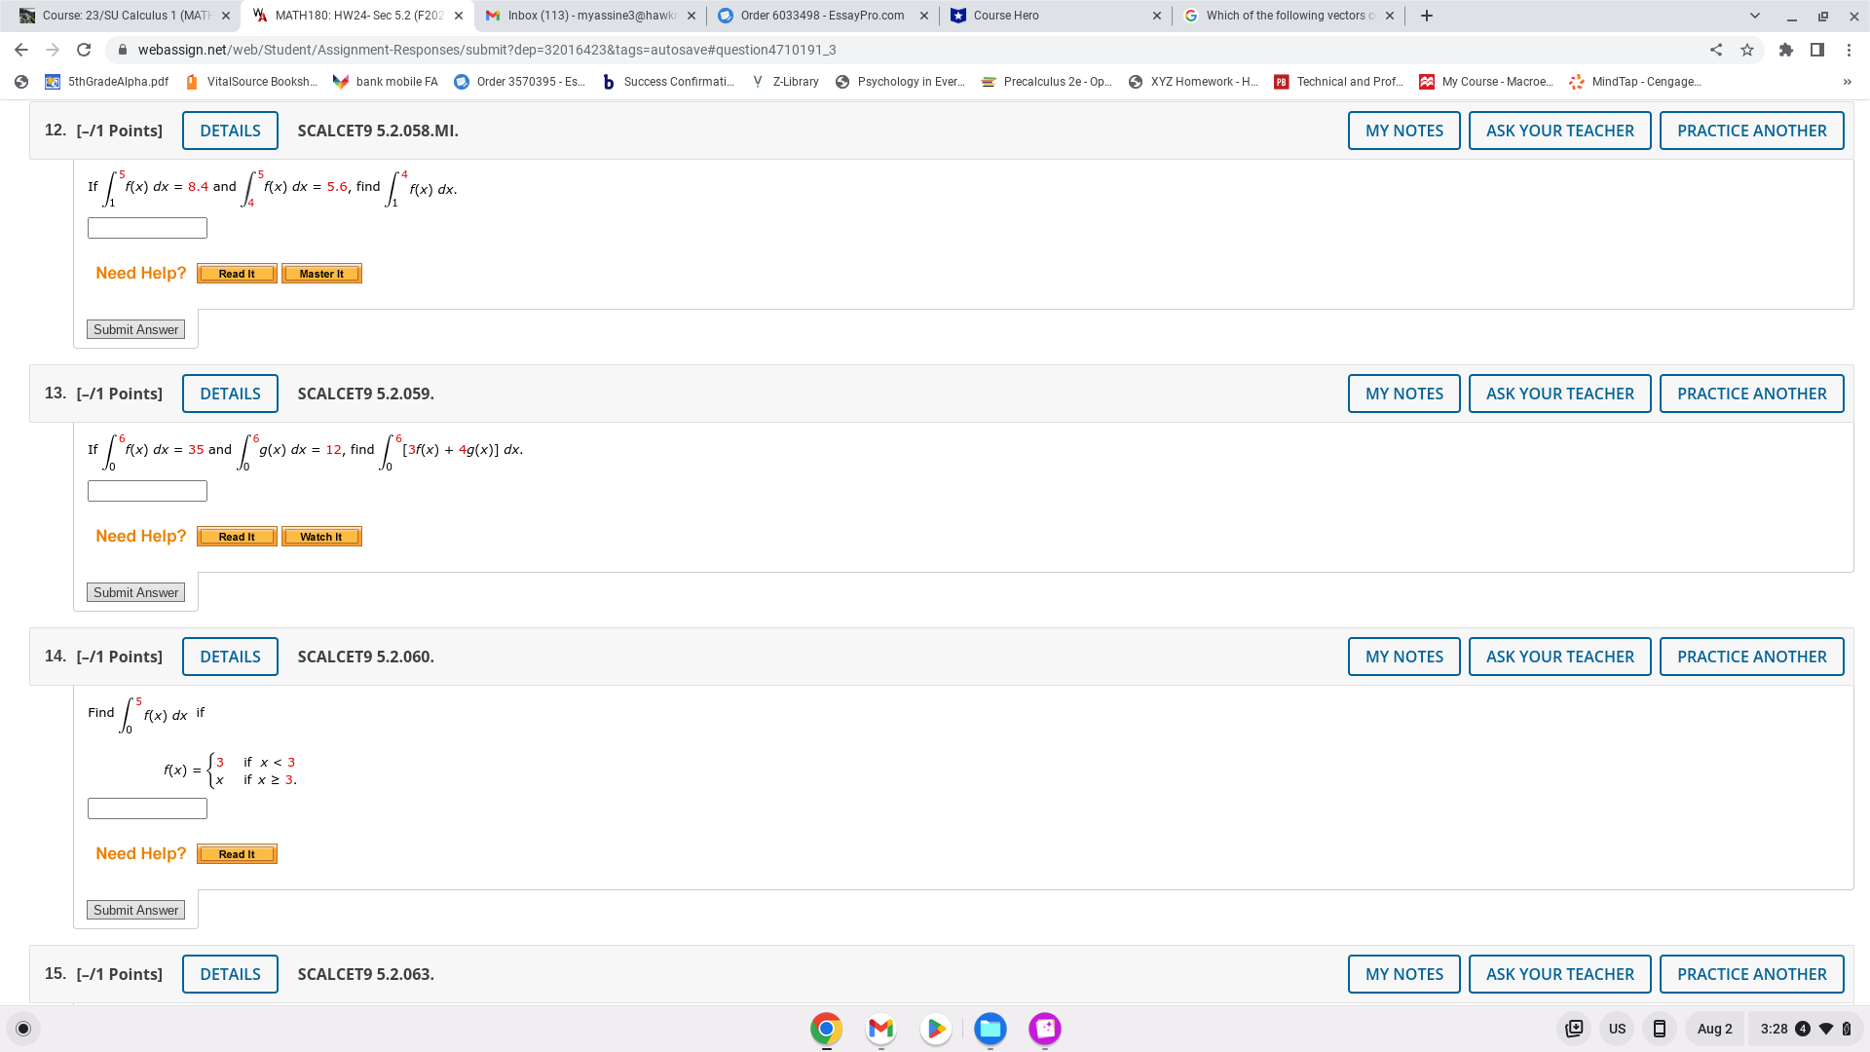Screen dimensions: 1870x1052
Task: Switch to the Gmail Inbox tab
Action: [589, 16]
